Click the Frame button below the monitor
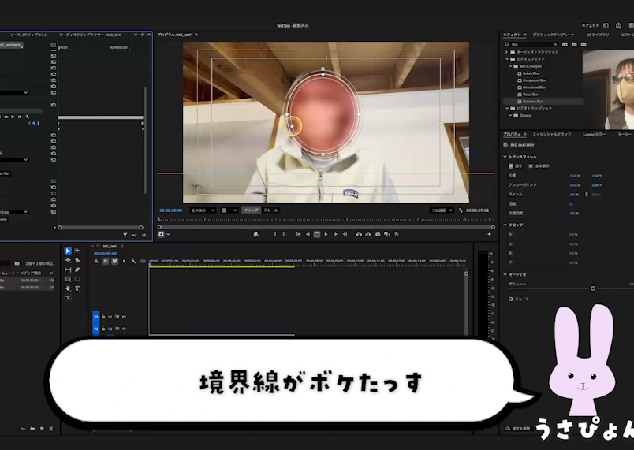 point(270,210)
